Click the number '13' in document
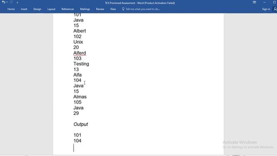Image resolution: width=277 pixels, height=156 pixels. (x=76, y=69)
